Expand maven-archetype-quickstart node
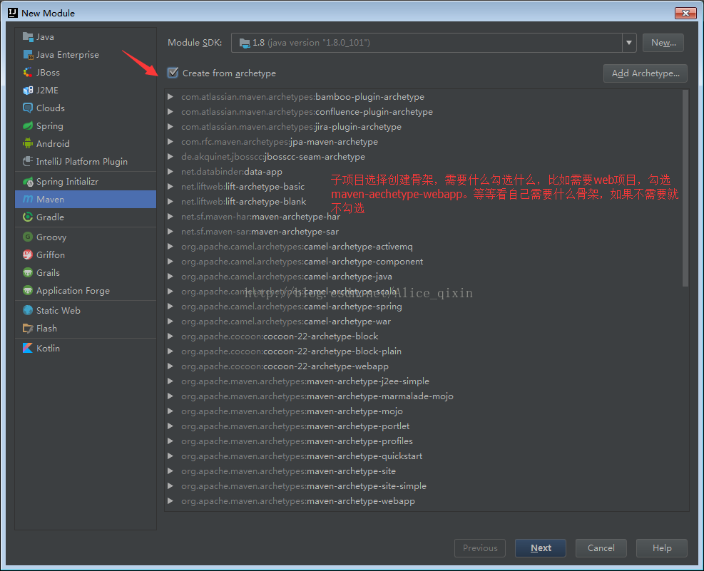The image size is (704, 571). [x=170, y=456]
